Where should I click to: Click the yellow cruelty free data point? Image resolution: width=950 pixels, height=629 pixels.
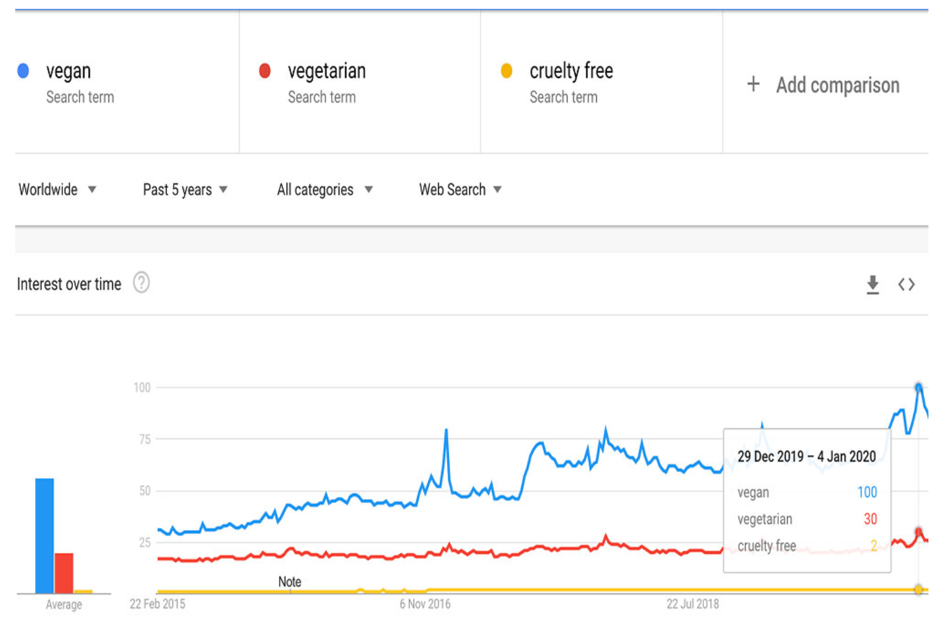click(918, 590)
